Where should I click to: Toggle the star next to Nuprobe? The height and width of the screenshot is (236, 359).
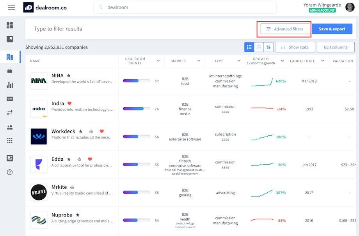point(78,215)
